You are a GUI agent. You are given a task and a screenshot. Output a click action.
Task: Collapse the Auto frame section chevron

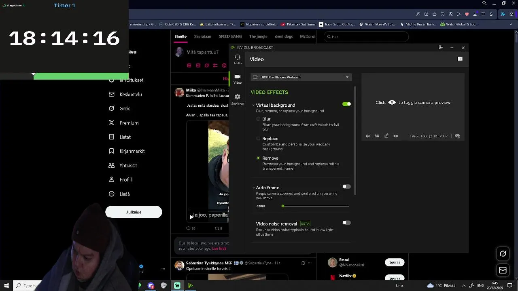click(253, 188)
